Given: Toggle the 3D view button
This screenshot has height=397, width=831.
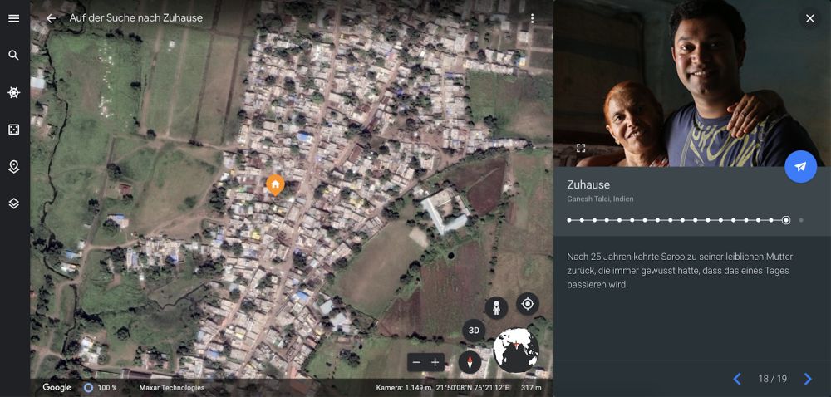Looking at the screenshot, I should point(474,331).
